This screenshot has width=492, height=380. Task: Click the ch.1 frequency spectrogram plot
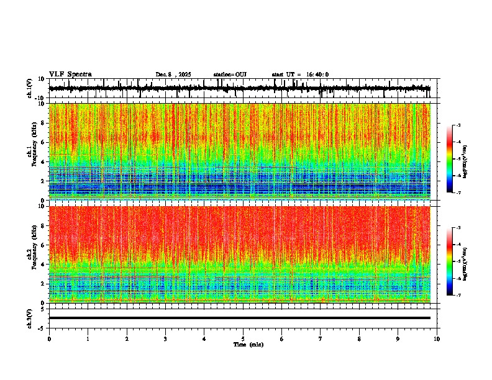[x=240, y=152]
